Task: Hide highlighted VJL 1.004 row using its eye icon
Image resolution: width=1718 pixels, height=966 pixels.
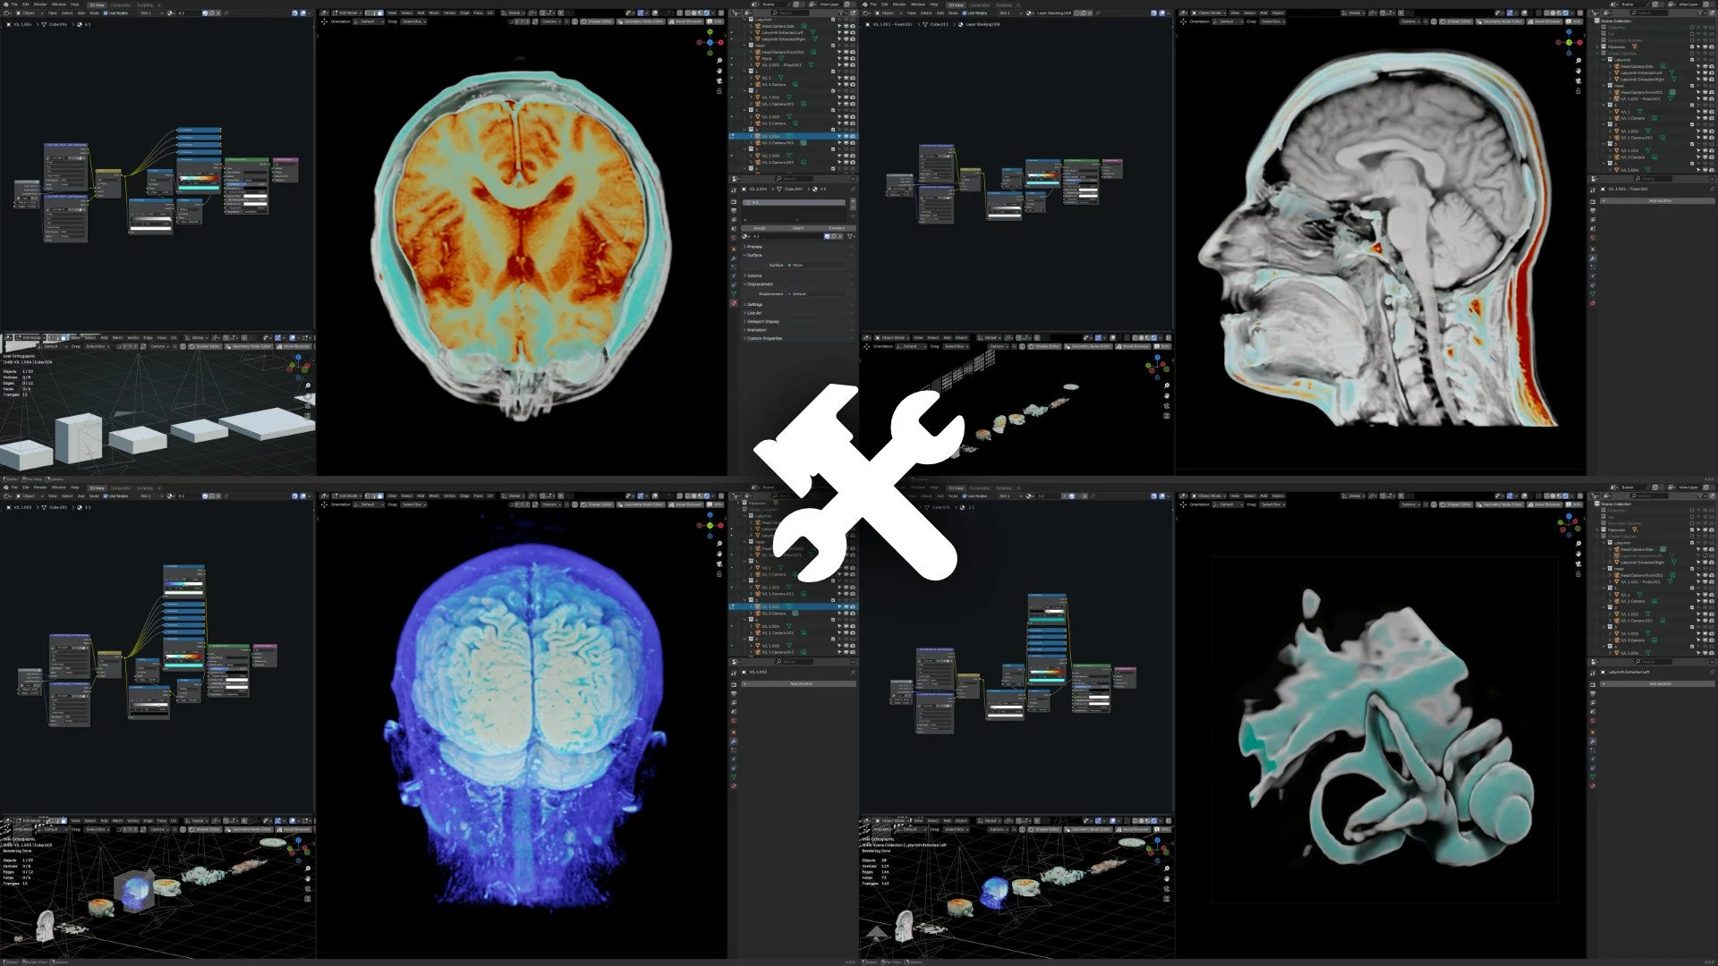Action: coord(846,136)
